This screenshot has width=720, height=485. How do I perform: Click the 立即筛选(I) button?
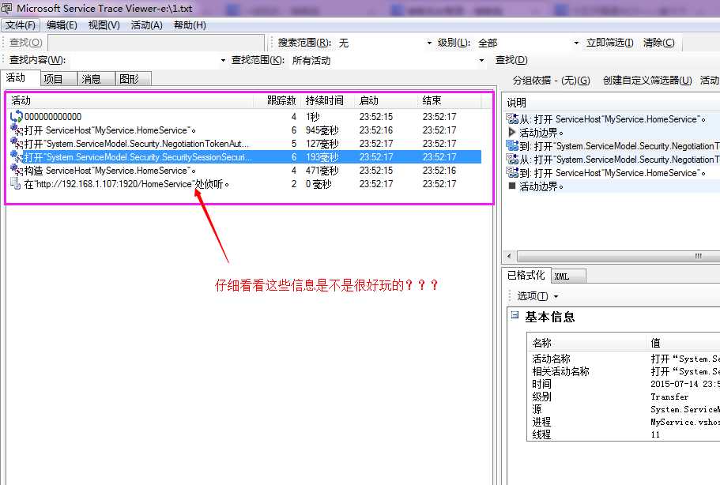pyautogui.click(x=609, y=43)
